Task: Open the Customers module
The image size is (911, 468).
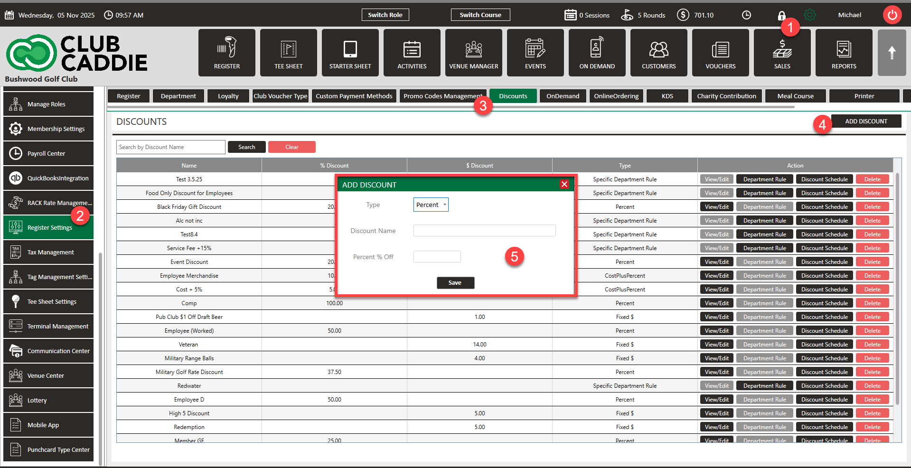Action: coord(658,53)
